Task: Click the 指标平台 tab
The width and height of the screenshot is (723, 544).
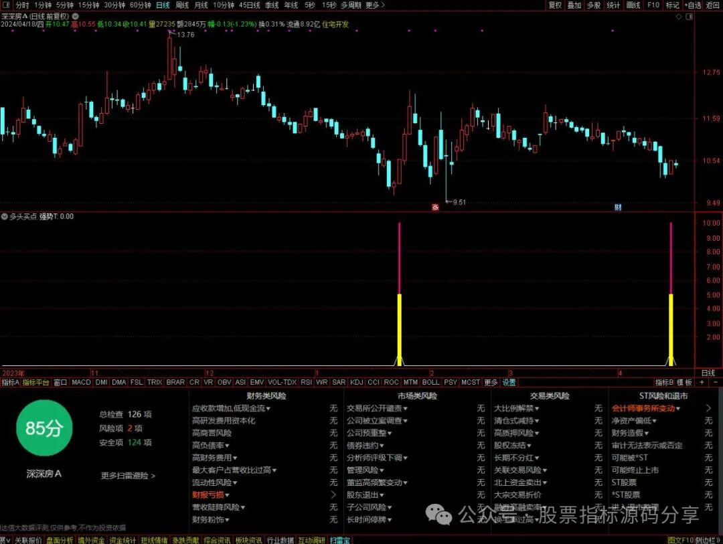Action: tap(35, 382)
